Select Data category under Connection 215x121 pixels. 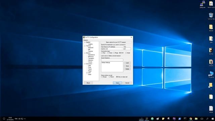pos(89,66)
